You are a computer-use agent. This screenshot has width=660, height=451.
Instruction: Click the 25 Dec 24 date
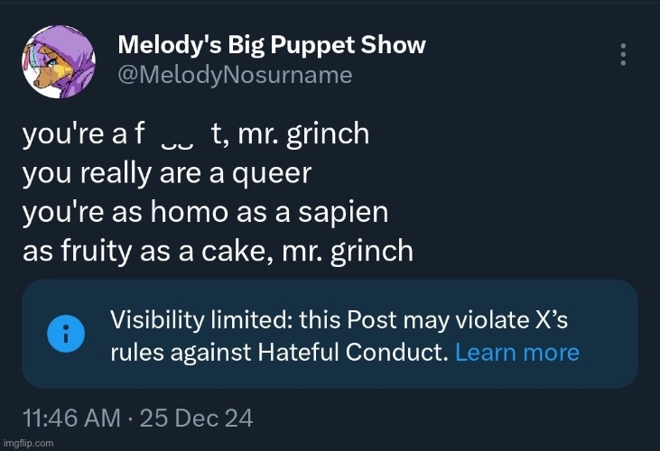pos(196,419)
